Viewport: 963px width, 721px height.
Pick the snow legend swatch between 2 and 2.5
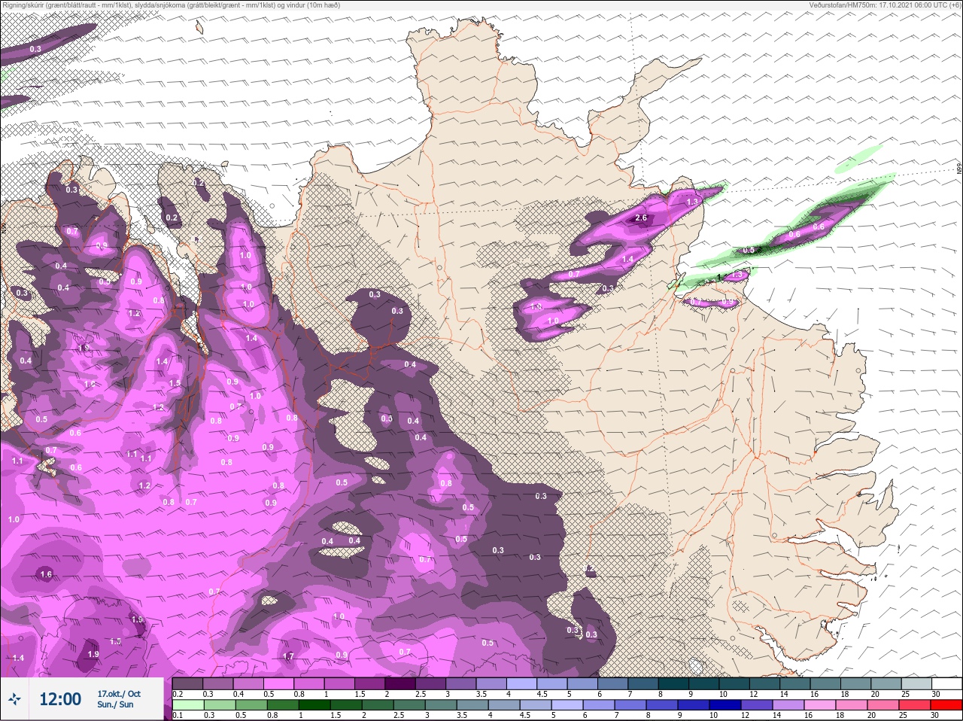[x=400, y=683]
